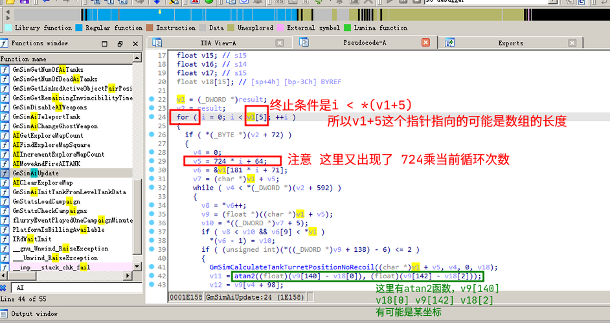This screenshot has height=323, width=610.
Task: Click the Library function legend swatch
Action: pos(8,28)
